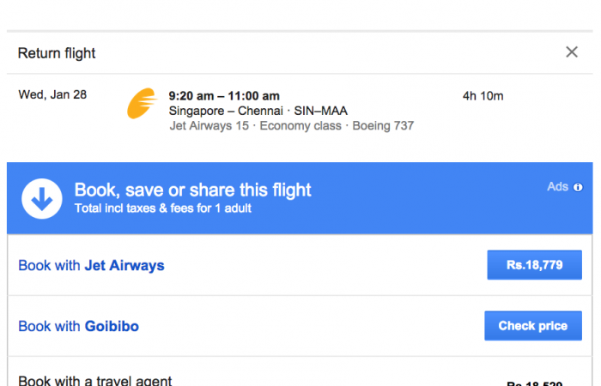Screen dimensions: 601x386
Task: Open Book with Jet Airways link
Action: [91, 266]
